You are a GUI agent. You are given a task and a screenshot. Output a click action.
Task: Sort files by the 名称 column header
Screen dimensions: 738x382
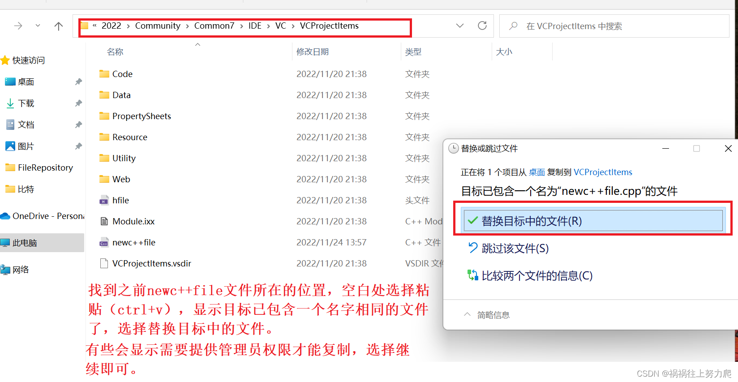click(115, 52)
